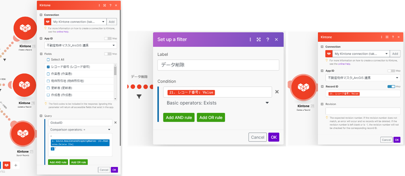Image resolution: width=405 pixels, height=176 pixels.
Task: Click the small Kintone icon beside plus button
Action: [6, 165]
